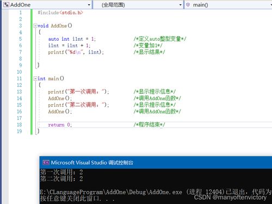Click the 定义auto整型变量 comment
Image resolution: width=272 pixels, height=204 pixels.
tap(160, 39)
